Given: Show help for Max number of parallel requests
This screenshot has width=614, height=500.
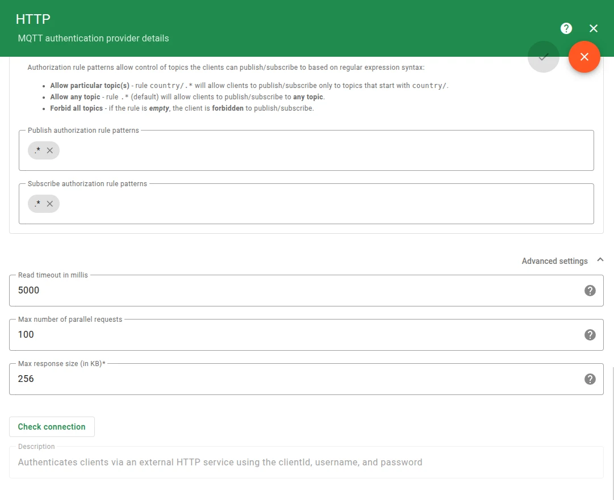Looking at the screenshot, I should (590, 334).
